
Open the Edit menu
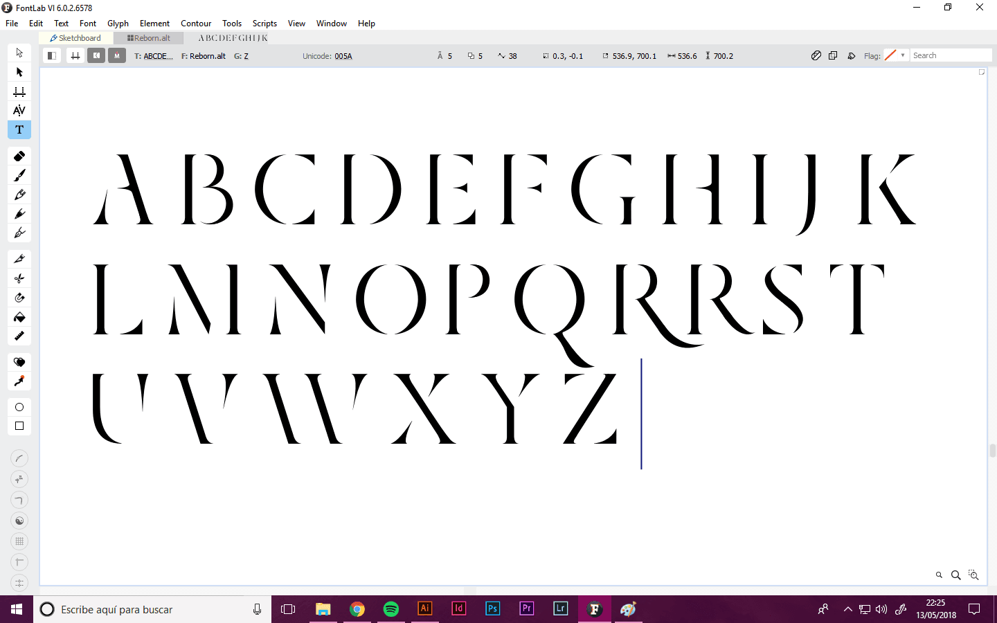click(36, 23)
